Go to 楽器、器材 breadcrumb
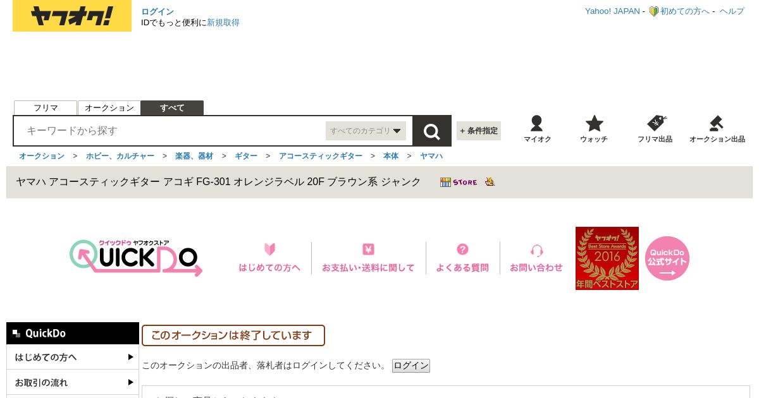Image resolution: width=759 pixels, height=398 pixels. point(194,156)
